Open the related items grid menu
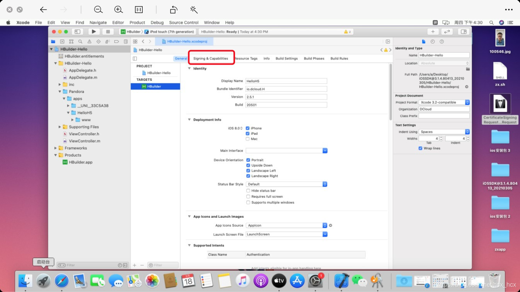The image size is (520, 292). [135, 41]
